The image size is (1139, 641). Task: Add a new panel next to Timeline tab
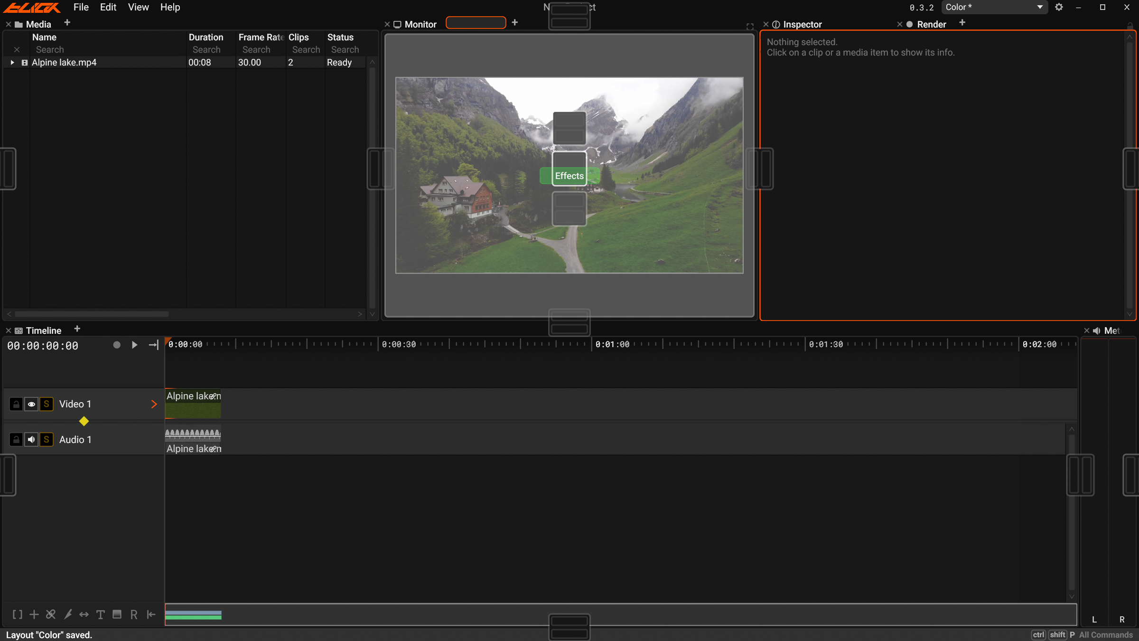(77, 329)
